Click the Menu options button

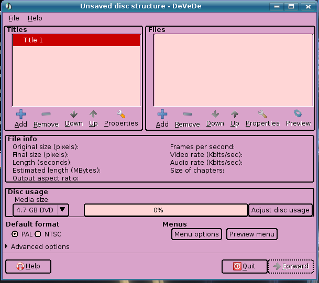click(196, 234)
